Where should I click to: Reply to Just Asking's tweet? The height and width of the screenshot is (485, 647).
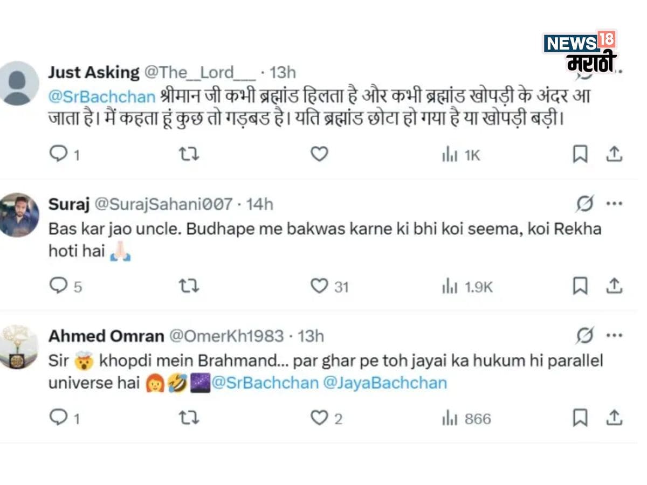tap(58, 155)
